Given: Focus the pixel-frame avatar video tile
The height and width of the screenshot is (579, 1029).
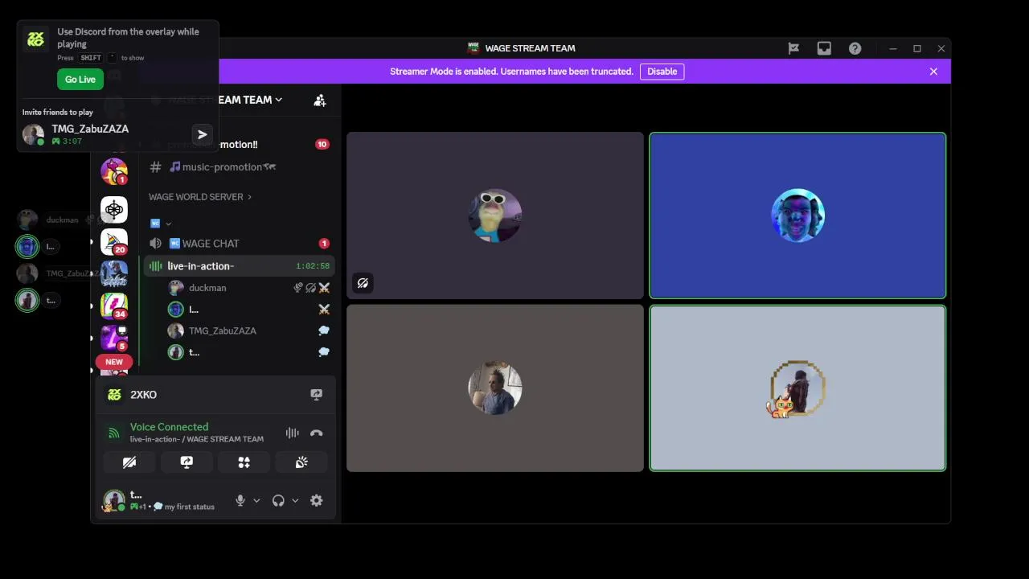Looking at the screenshot, I should click(797, 388).
